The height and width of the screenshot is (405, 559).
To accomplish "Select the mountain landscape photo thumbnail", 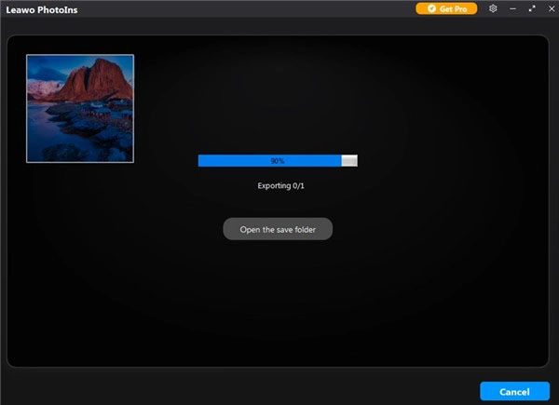I will tap(80, 108).
